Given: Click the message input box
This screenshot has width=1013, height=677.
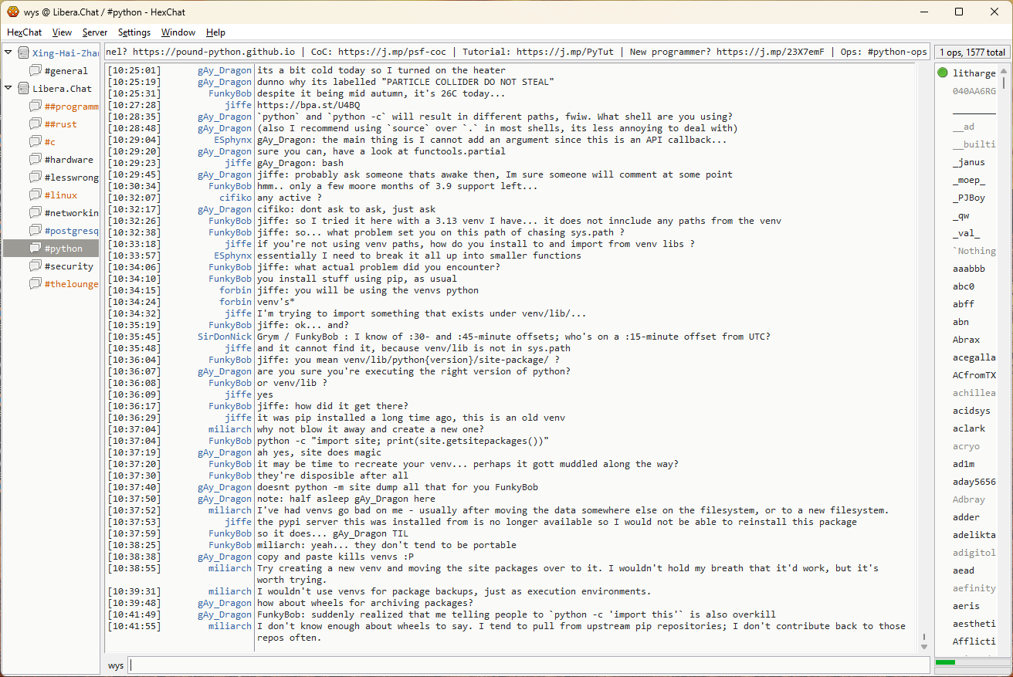Looking at the screenshot, I should [528, 665].
